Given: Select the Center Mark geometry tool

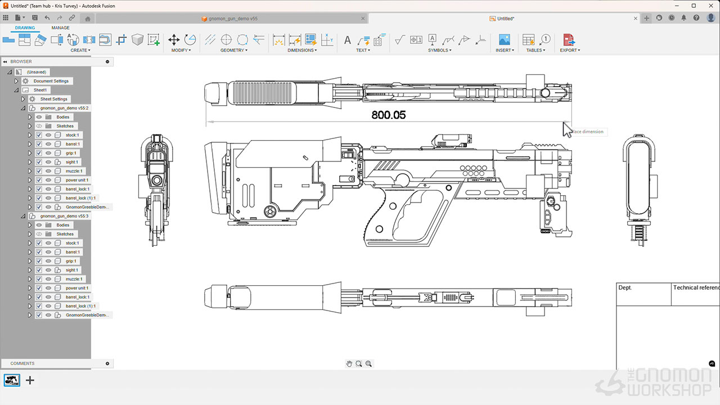Looking at the screenshot, I should point(226,39).
